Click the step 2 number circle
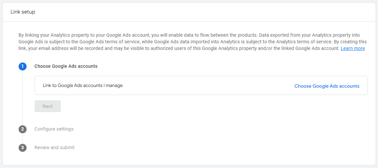 [x=23, y=129]
